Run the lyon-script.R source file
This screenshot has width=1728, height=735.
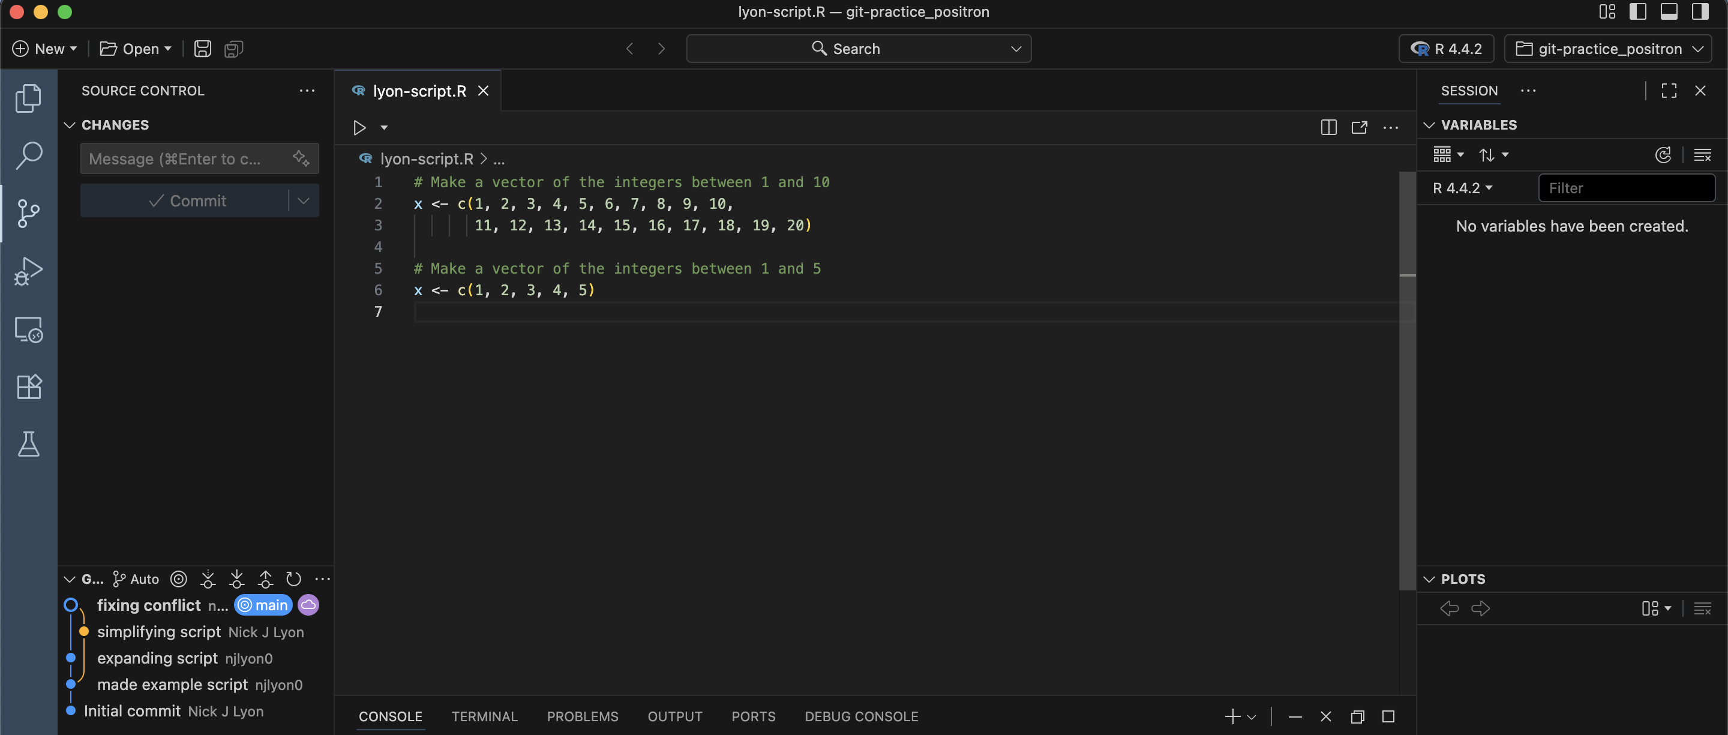point(359,127)
